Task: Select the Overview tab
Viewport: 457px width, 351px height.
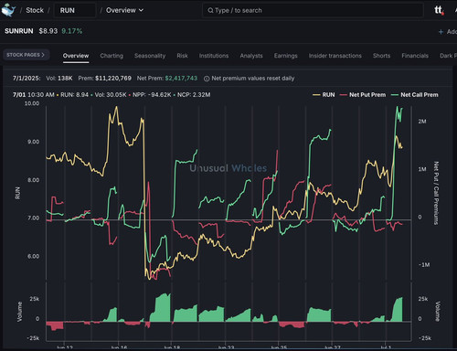Action: click(x=76, y=56)
